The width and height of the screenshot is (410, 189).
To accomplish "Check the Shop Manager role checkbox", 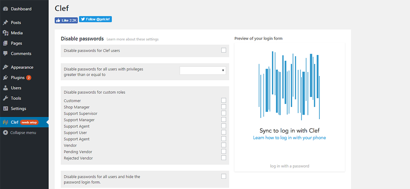I will (x=223, y=107).
